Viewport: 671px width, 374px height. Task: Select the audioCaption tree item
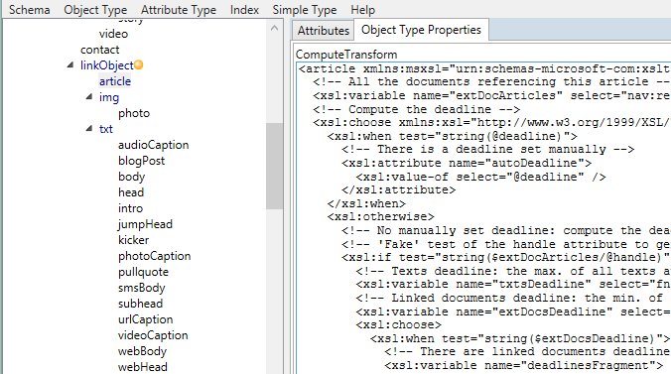(x=153, y=145)
